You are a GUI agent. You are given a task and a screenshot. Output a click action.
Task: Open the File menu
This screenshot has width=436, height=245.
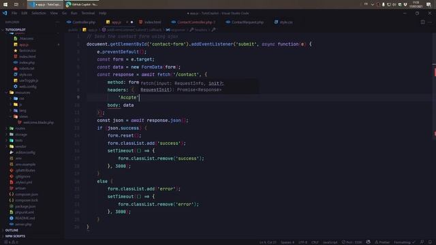coord(14,13)
